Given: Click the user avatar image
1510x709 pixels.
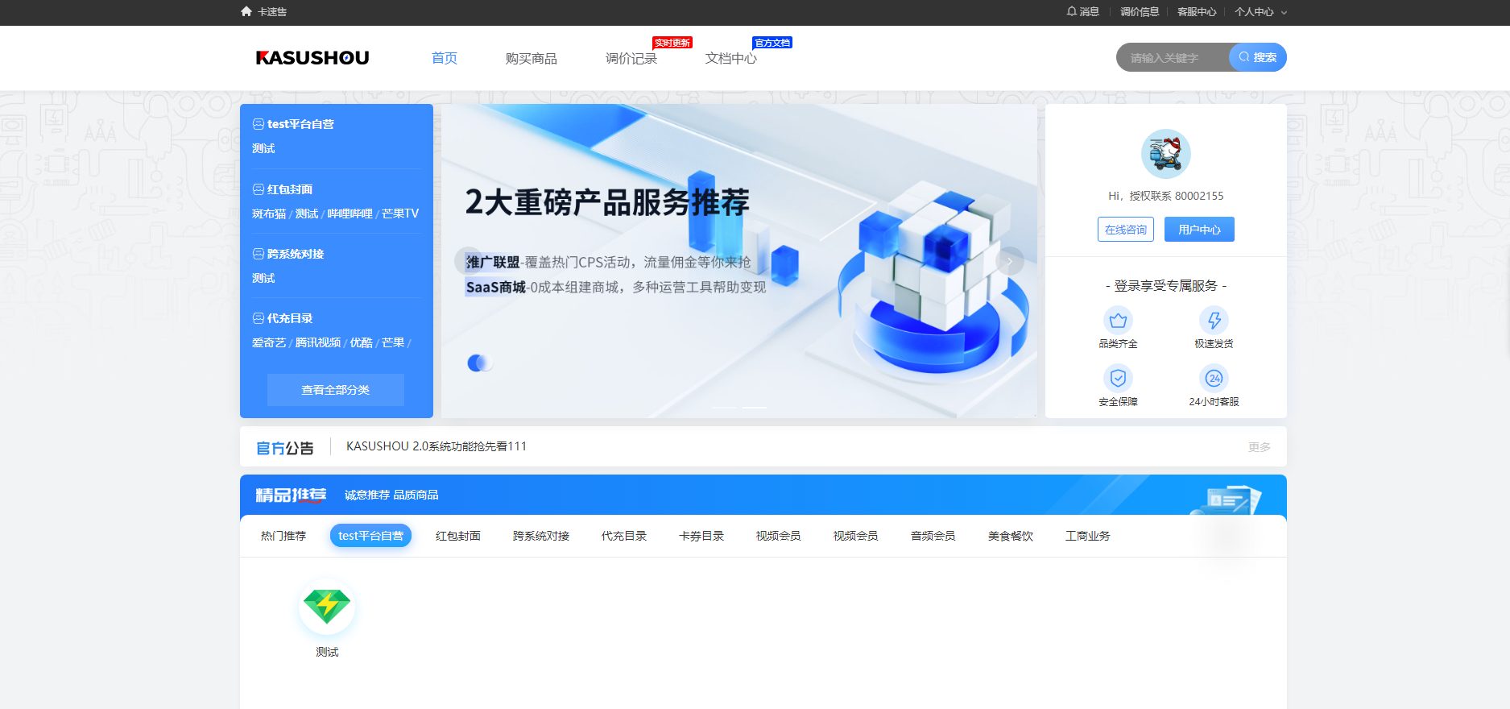Looking at the screenshot, I should coord(1165,154).
